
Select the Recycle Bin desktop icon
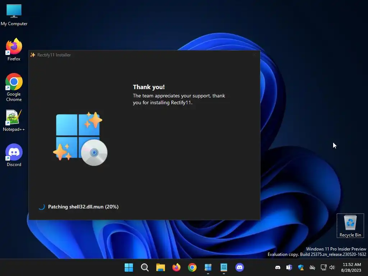tap(350, 226)
